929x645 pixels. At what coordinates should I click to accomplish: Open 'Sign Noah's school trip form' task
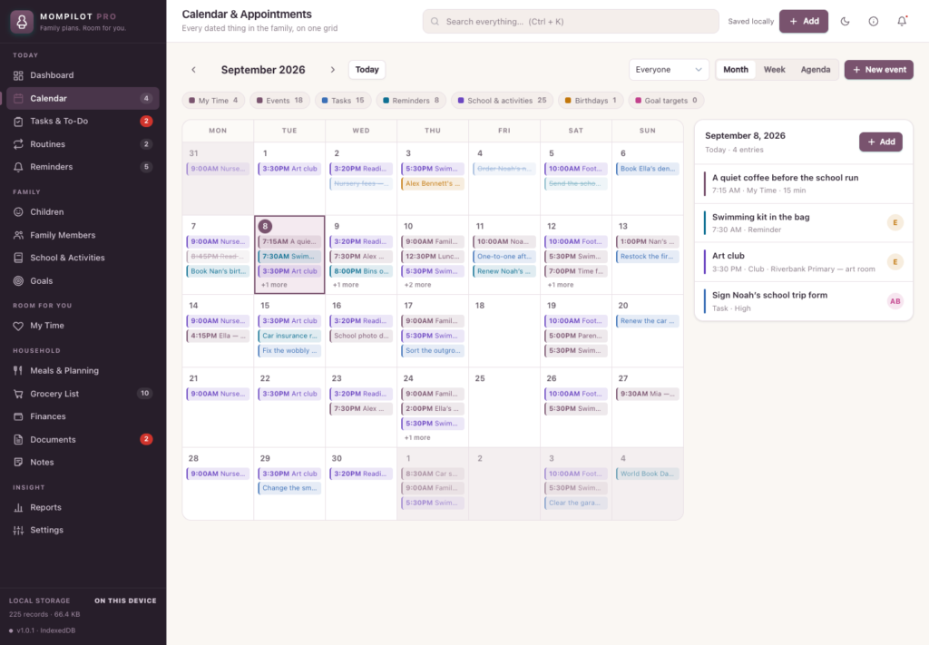point(804,301)
